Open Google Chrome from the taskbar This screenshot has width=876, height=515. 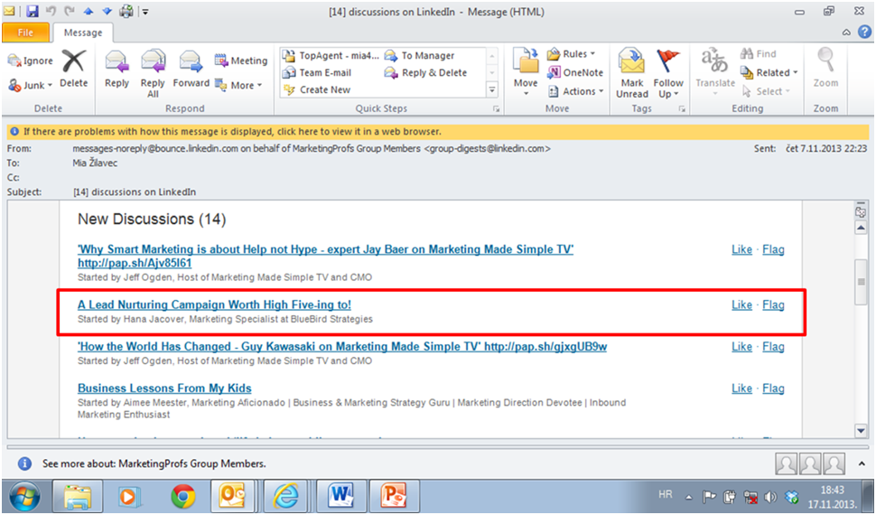click(183, 496)
